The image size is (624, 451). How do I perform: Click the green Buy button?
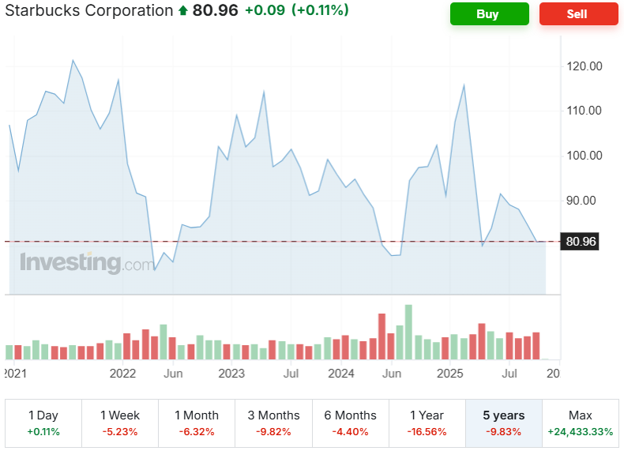point(489,14)
